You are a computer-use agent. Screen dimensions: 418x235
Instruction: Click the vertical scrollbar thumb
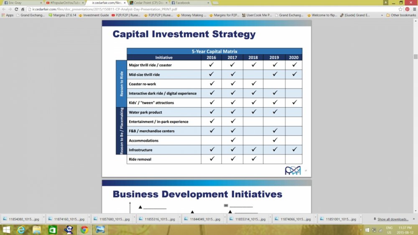point(415,57)
